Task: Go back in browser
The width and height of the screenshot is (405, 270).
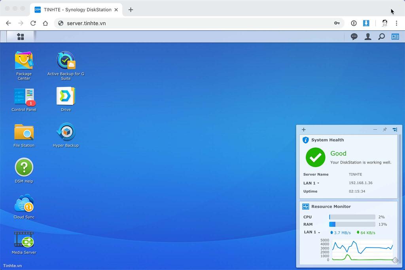Action: click(9, 23)
